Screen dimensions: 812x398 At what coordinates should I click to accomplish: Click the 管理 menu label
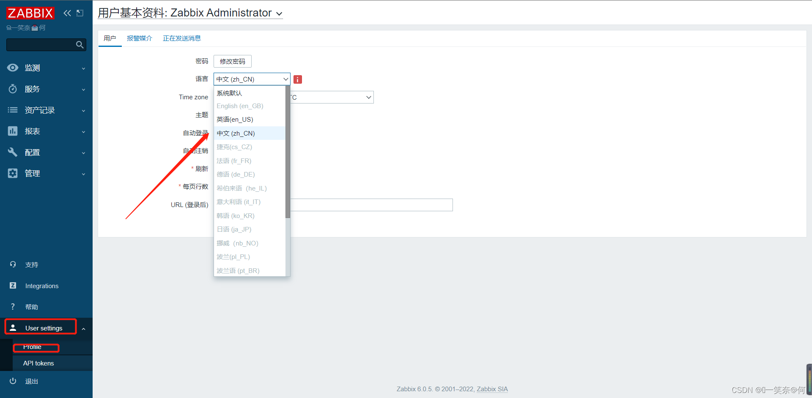(x=32, y=173)
